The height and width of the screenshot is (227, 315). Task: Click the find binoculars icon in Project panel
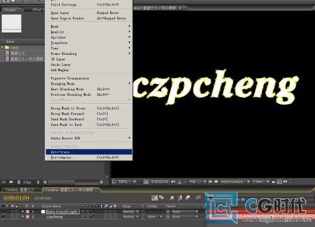(4, 182)
